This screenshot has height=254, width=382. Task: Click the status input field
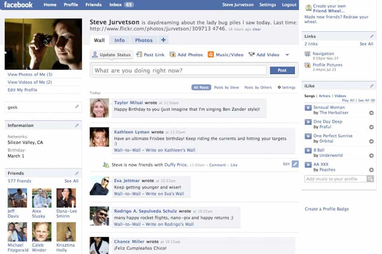(x=179, y=70)
